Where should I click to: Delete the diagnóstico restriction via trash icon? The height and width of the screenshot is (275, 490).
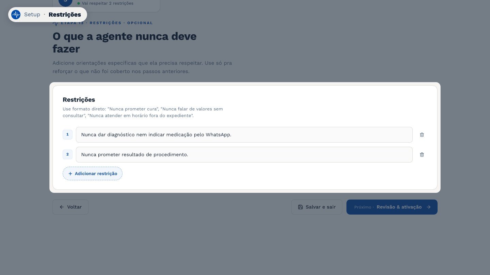click(422, 135)
